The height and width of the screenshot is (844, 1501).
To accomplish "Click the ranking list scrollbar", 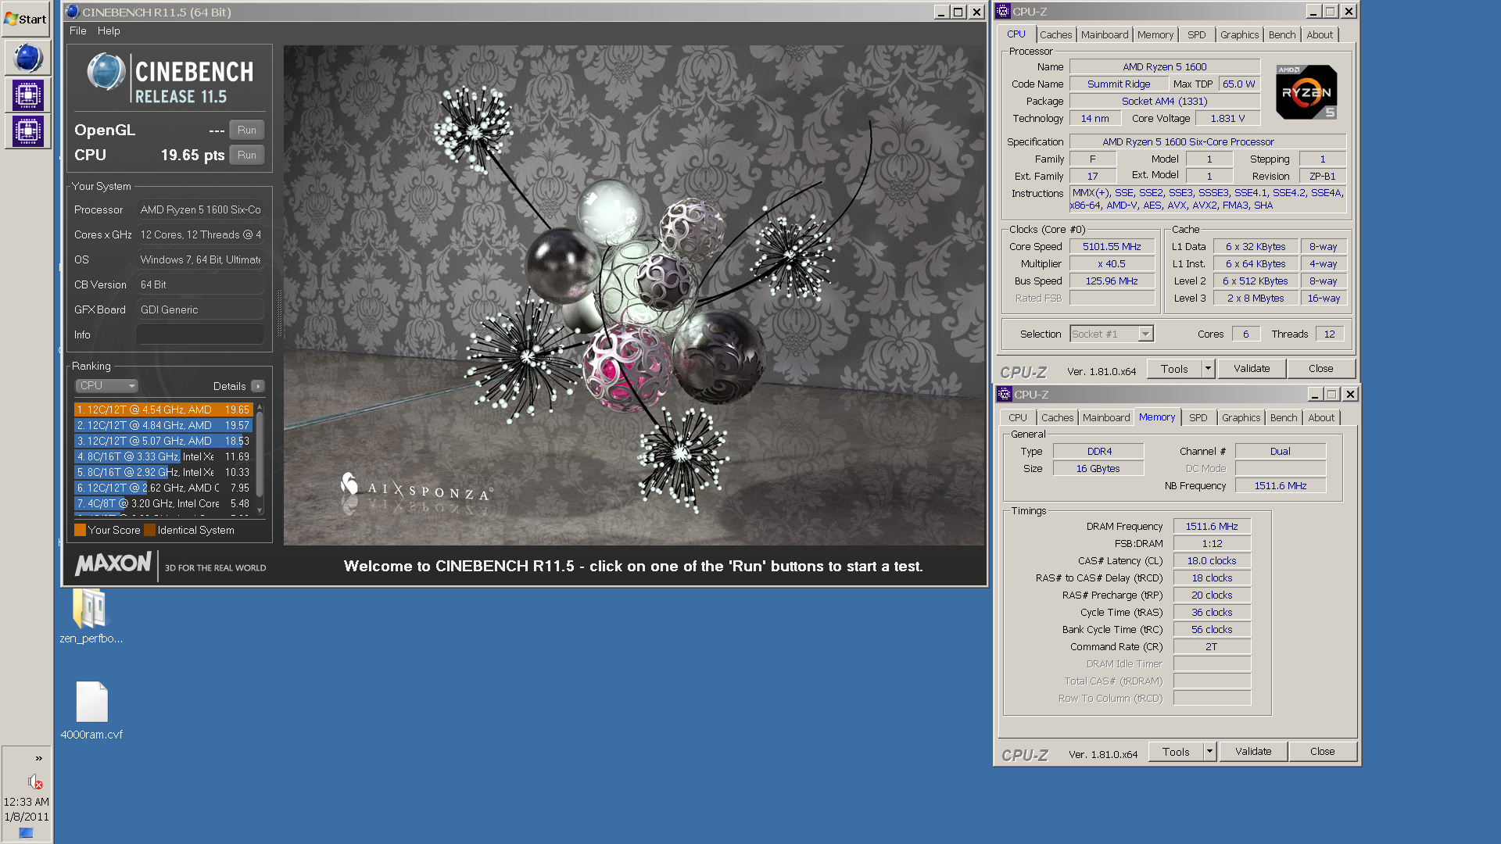I will click(260, 460).
